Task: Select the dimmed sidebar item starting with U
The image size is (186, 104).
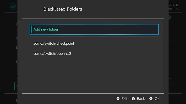Action: [17, 62]
